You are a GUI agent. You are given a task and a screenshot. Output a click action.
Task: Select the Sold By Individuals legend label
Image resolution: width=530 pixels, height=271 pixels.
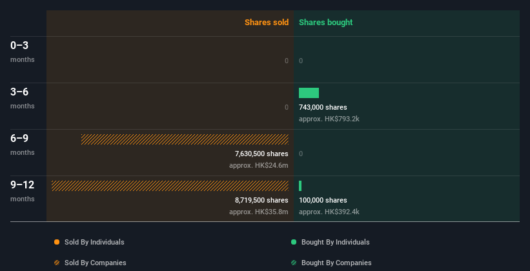(94, 242)
